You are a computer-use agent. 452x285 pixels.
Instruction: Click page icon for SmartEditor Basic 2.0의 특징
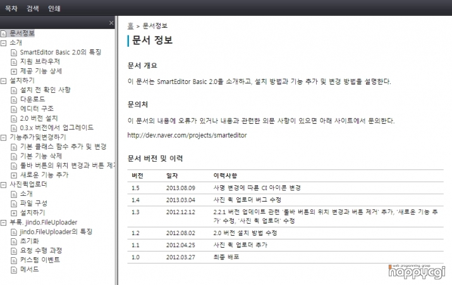[14, 52]
